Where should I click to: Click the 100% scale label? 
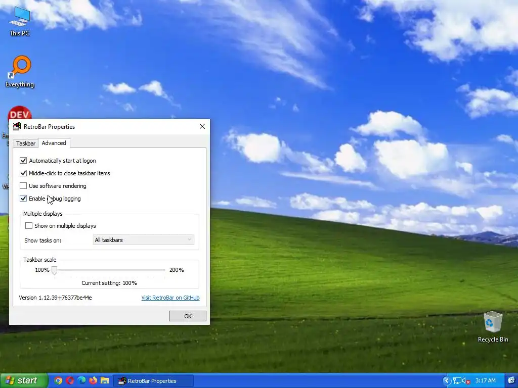click(42, 270)
